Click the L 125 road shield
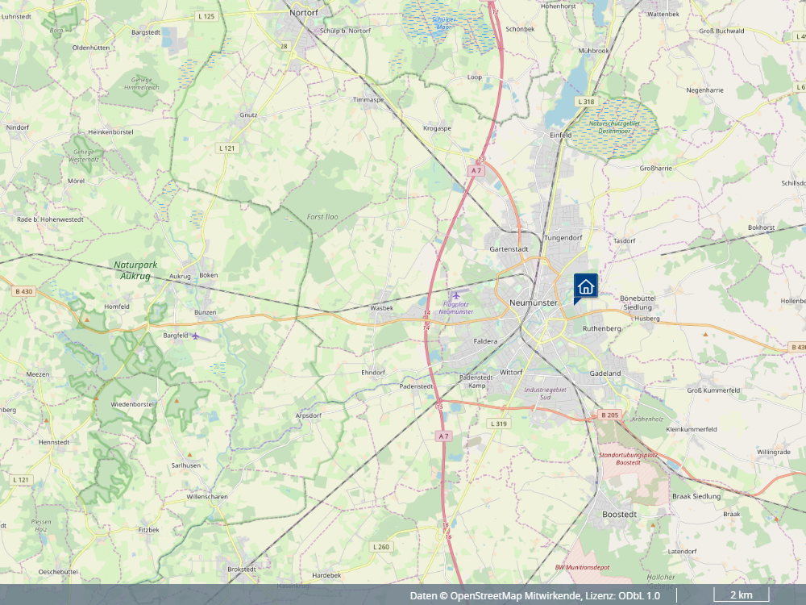 (206, 16)
